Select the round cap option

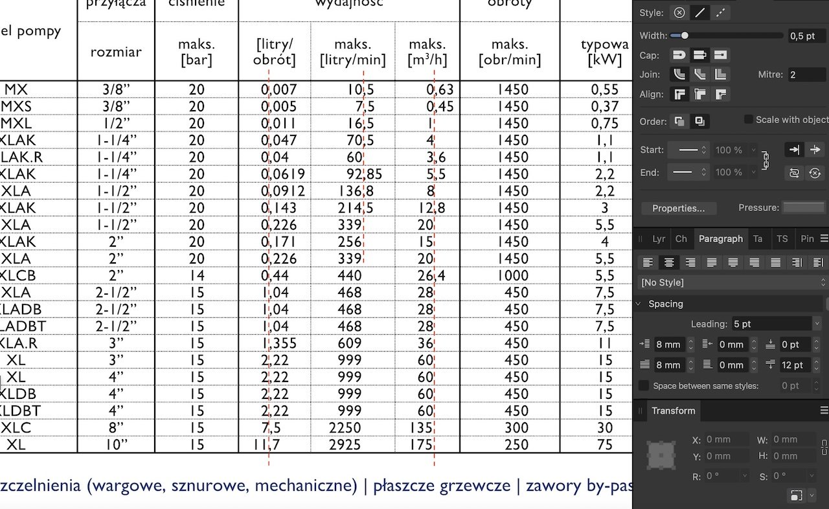679,55
